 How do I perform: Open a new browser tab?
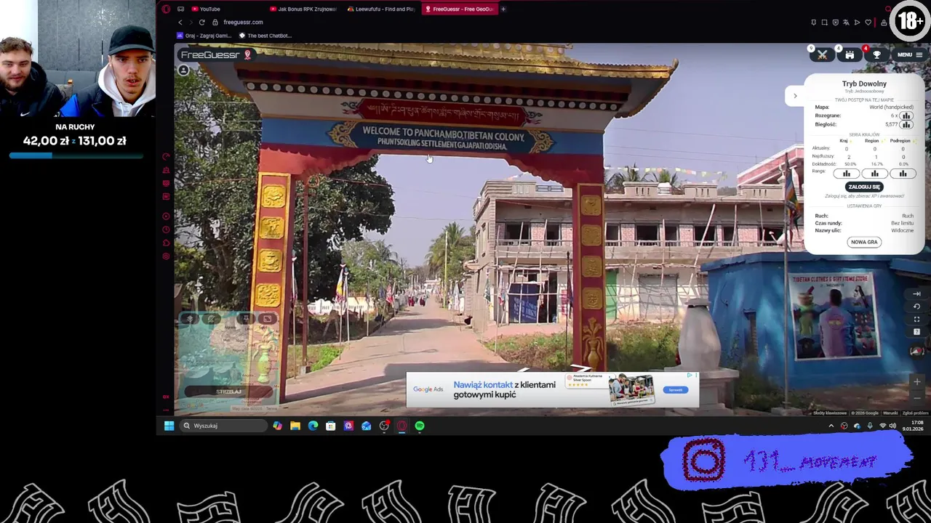click(503, 9)
